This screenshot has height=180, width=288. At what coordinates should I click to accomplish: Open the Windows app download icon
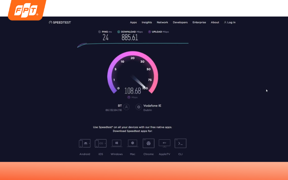point(117,143)
